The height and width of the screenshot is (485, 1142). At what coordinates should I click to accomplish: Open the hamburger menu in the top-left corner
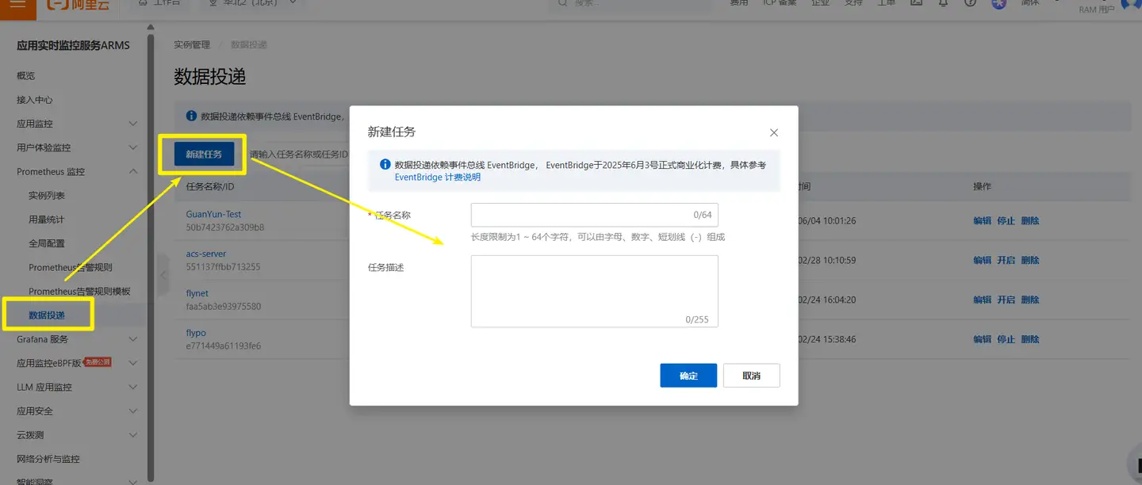(x=18, y=4)
